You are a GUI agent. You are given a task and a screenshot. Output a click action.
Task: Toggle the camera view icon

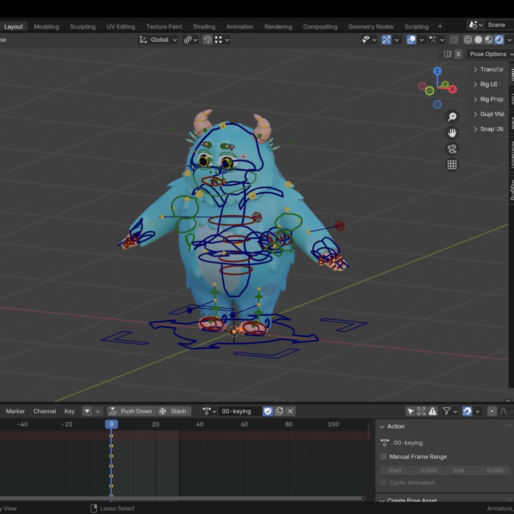click(x=452, y=149)
